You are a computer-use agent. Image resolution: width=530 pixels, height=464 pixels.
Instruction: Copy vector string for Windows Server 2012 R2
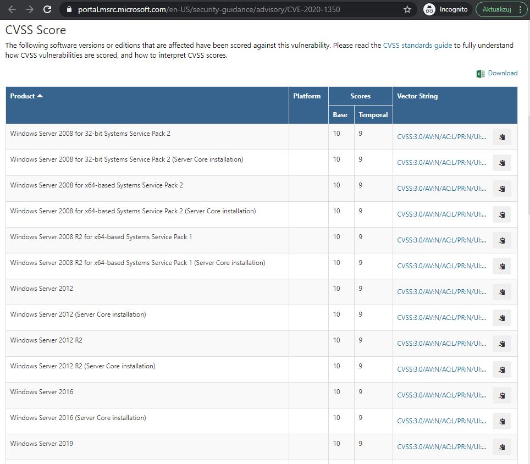pos(501,344)
